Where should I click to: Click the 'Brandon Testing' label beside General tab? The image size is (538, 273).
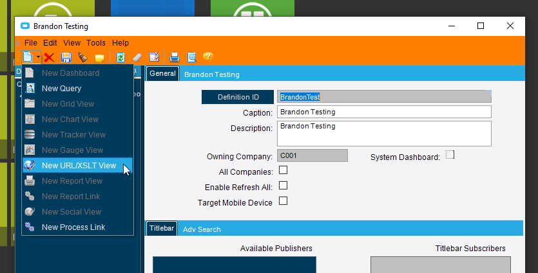coord(212,75)
